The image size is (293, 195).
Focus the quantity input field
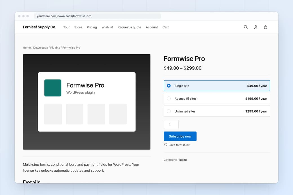coord(171,124)
